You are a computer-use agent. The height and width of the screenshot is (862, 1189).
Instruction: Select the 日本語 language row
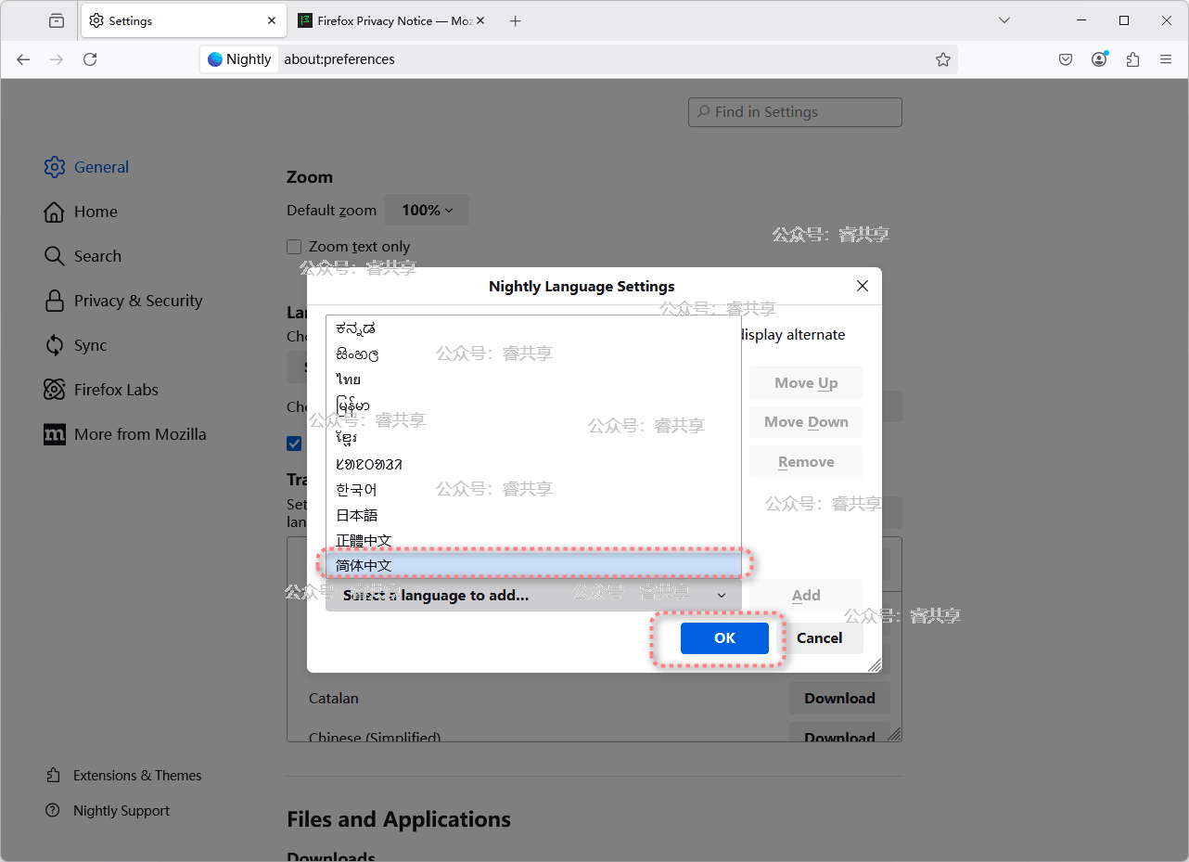[533, 515]
